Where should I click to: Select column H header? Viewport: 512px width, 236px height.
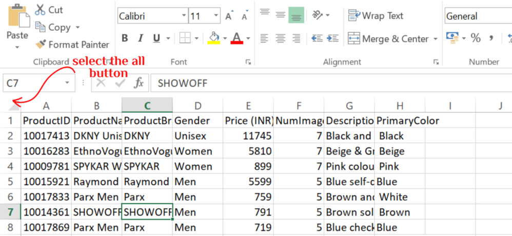click(400, 106)
